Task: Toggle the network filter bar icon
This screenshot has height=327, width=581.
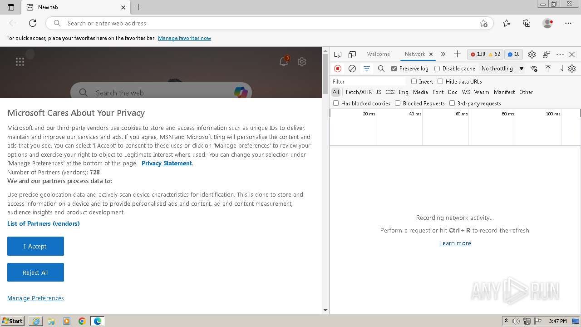Action: tap(366, 69)
